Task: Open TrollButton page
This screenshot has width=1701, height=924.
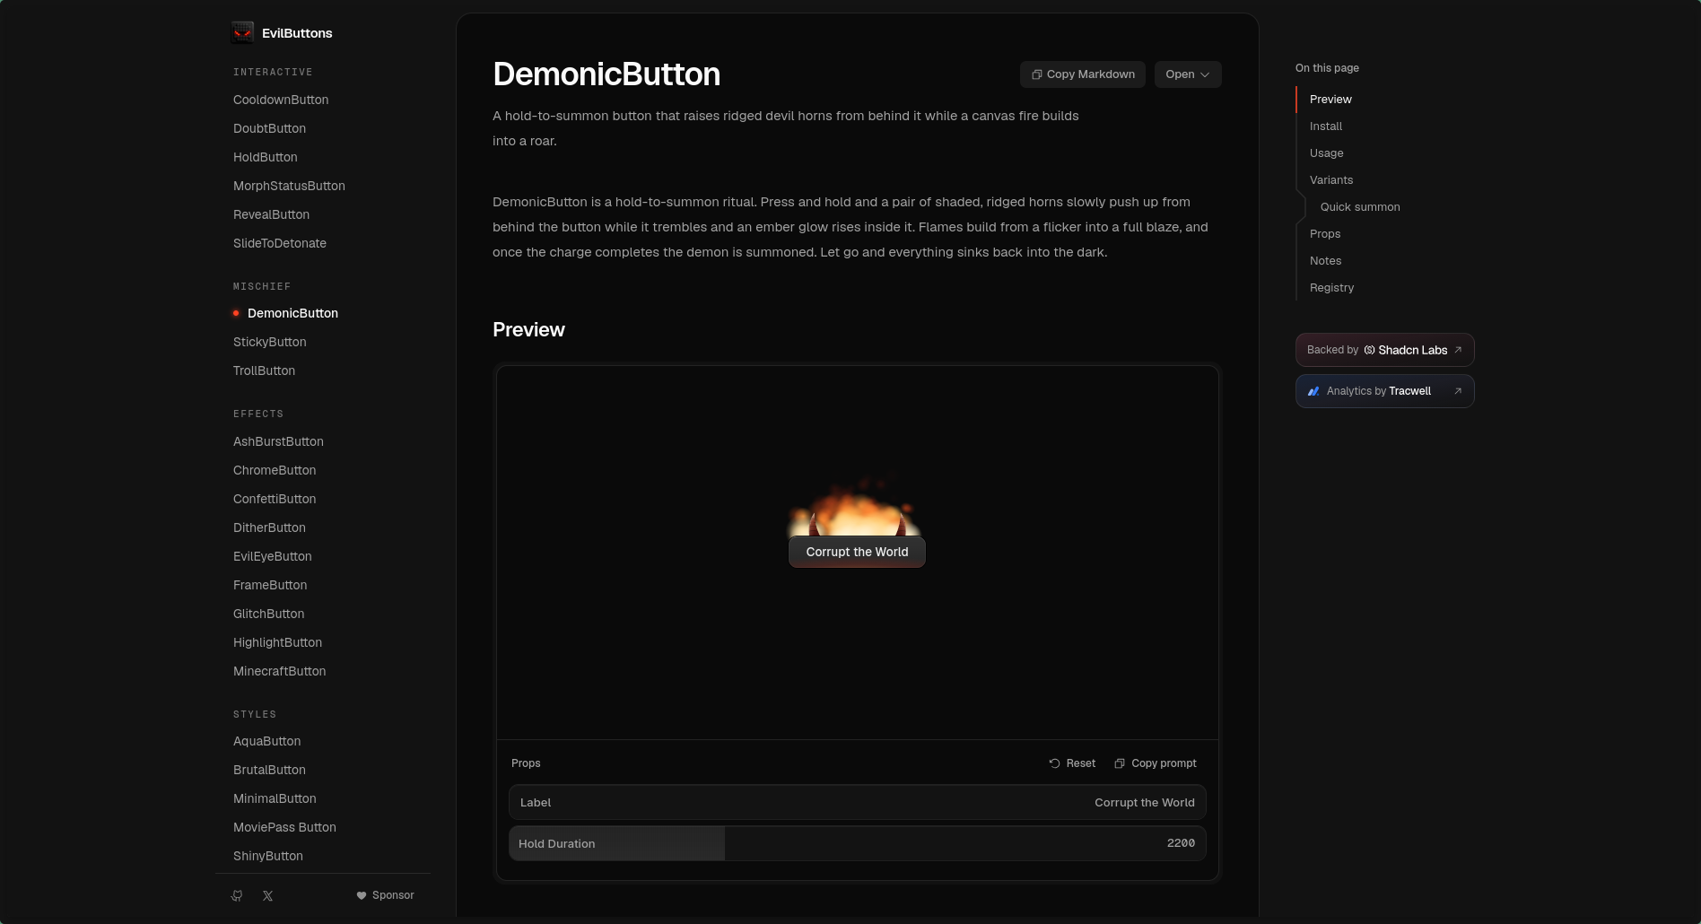Action: (x=264, y=370)
